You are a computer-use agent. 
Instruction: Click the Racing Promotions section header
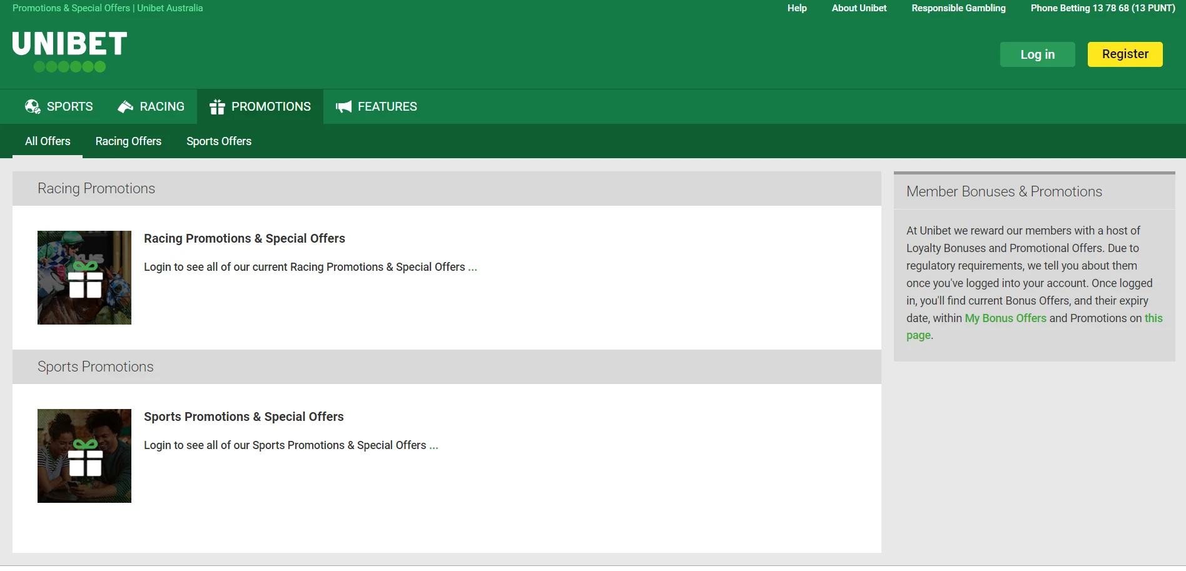447,189
